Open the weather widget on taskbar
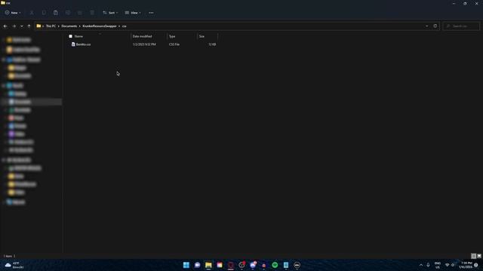Screen dimensions: 483x271 14,265
